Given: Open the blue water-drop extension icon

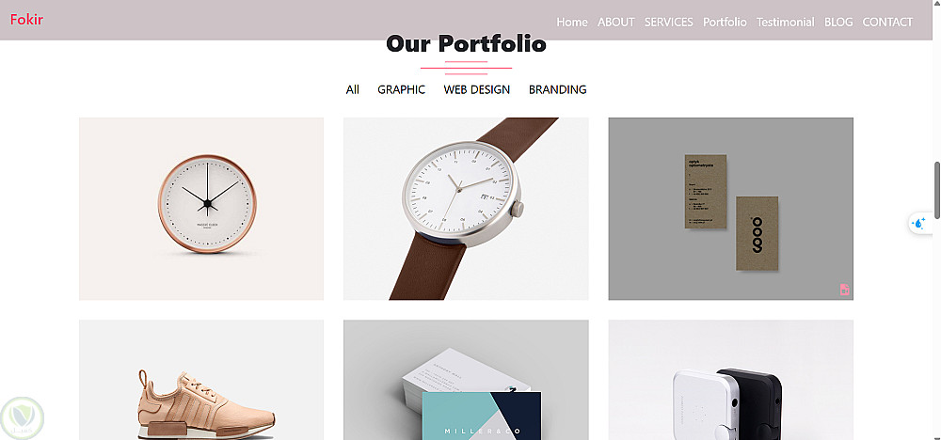Looking at the screenshot, I should [918, 224].
